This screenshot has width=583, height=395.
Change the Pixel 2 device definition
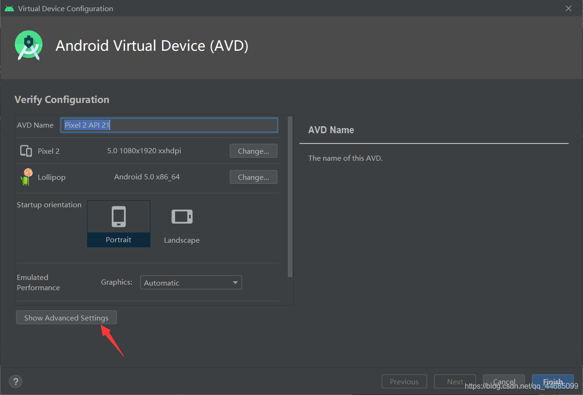(x=253, y=151)
